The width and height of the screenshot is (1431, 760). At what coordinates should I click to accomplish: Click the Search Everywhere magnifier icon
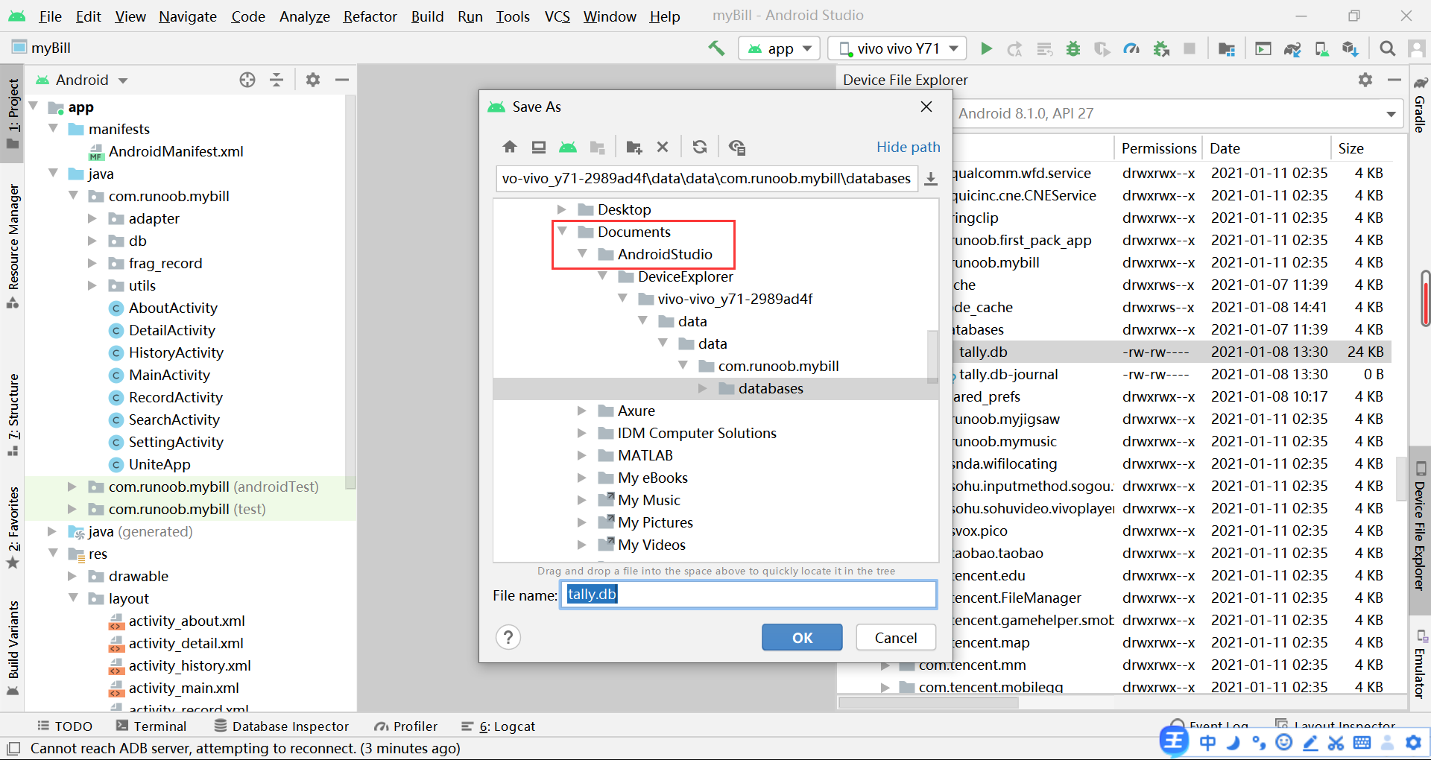pos(1387,48)
